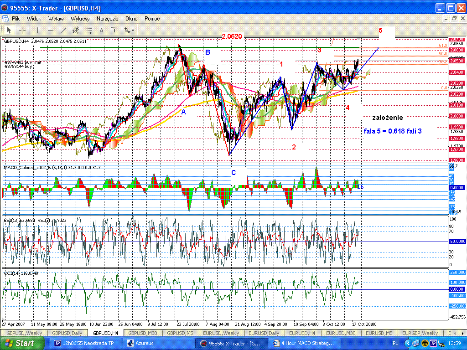The height and width of the screenshot is (350, 467).
Task: Switch to EURUSD,Weekly chart tab
Action: (221, 333)
